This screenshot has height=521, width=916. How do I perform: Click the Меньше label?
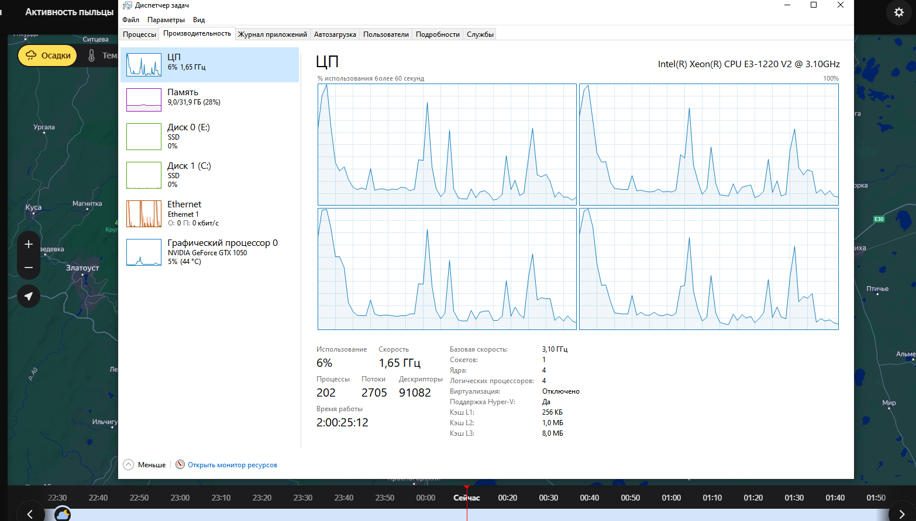(152, 465)
